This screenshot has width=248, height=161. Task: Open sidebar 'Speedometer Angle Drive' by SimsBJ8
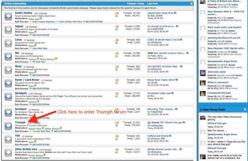click(x=222, y=61)
